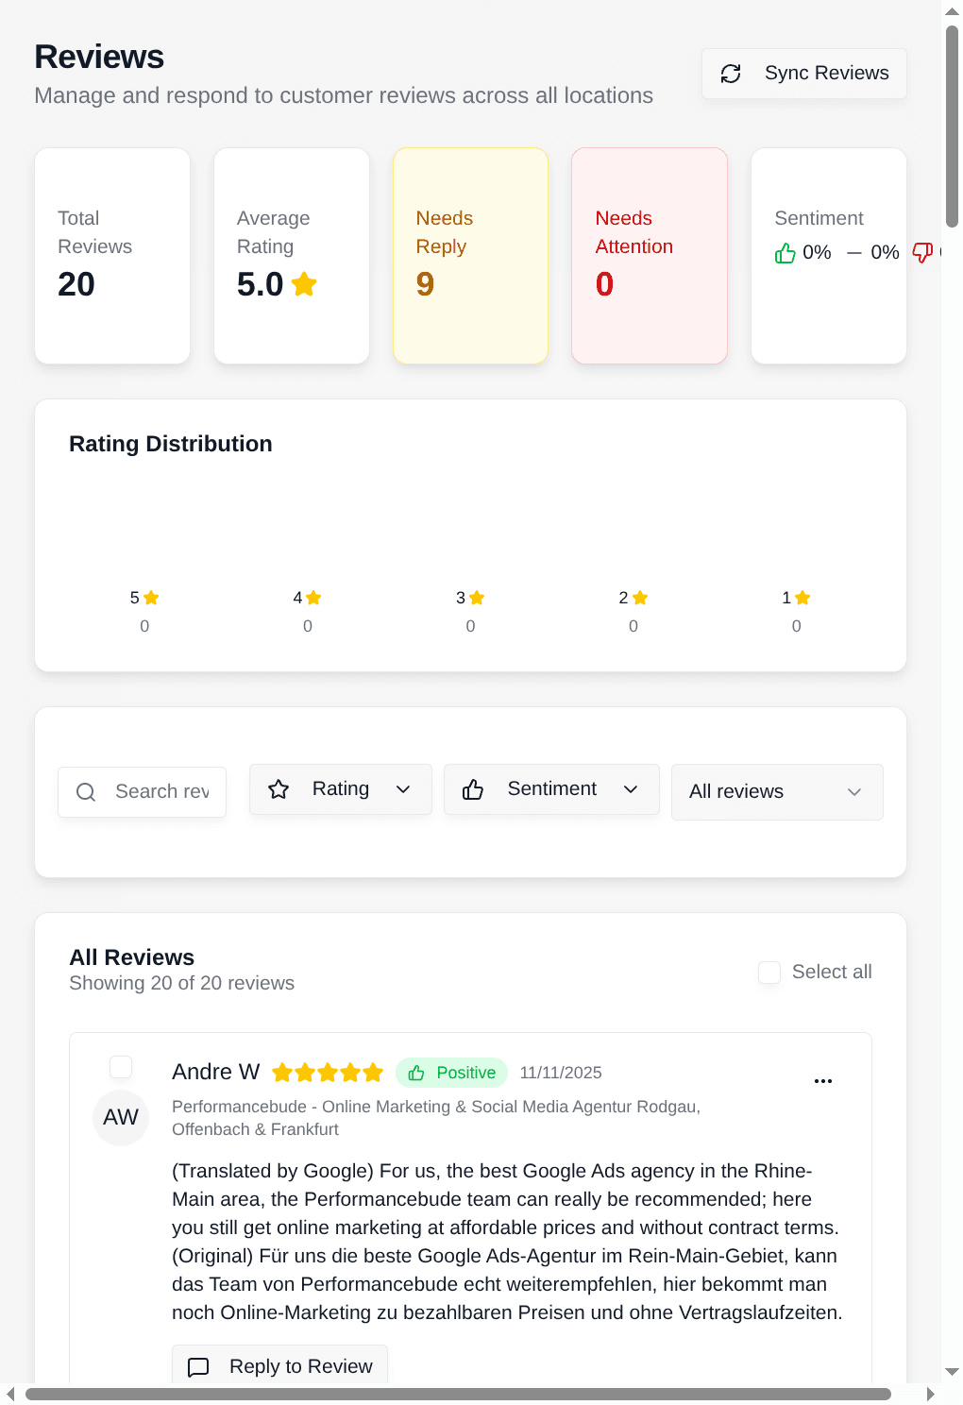Click Reply to Review
Viewport: 963px width, 1405px height.
coord(279,1366)
